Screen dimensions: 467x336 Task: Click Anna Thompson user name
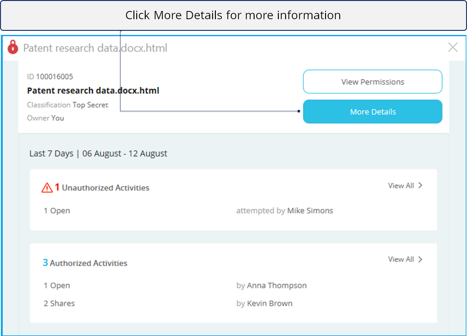pyautogui.click(x=277, y=285)
